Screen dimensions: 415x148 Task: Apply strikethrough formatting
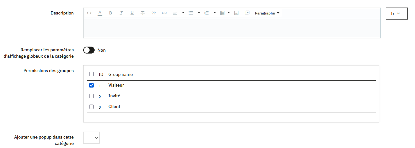(143, 13)
